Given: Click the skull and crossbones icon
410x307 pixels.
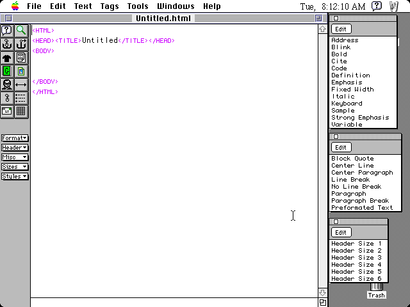Looking at the screenshot, I should point(7,84).
